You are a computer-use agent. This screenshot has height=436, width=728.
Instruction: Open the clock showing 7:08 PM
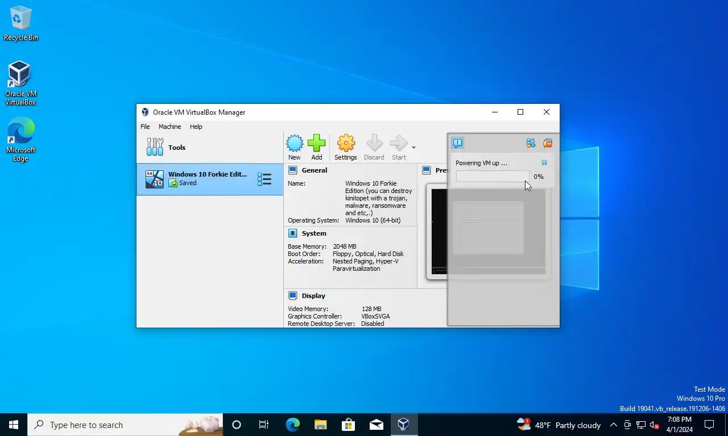(x=679, y=425)
